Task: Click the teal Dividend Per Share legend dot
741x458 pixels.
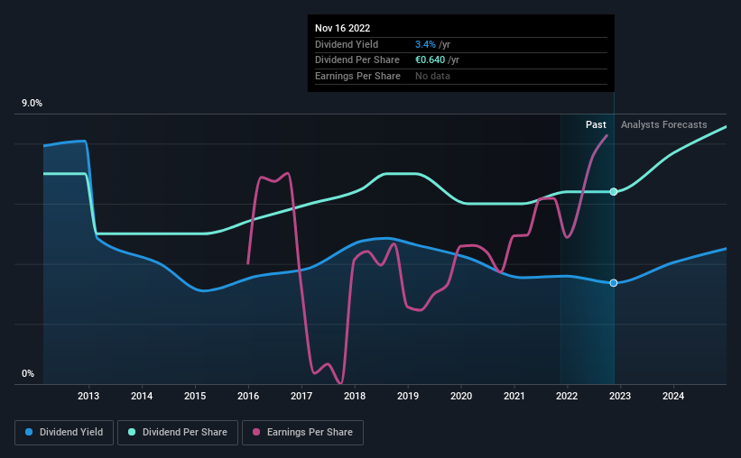Action: click(132, 432)
